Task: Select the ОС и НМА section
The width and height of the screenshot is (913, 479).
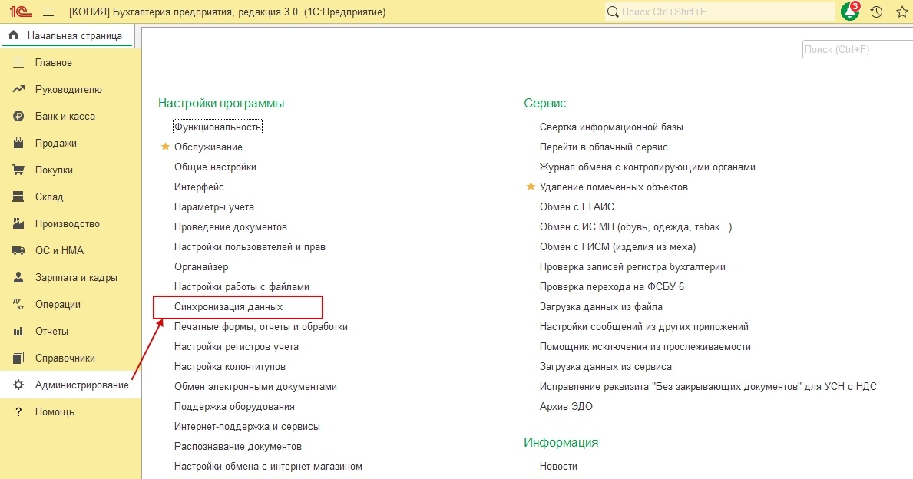Action: [52, 250]
